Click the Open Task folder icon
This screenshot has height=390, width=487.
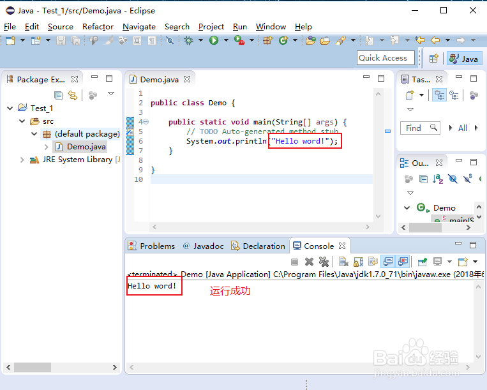tap(325, 40)
